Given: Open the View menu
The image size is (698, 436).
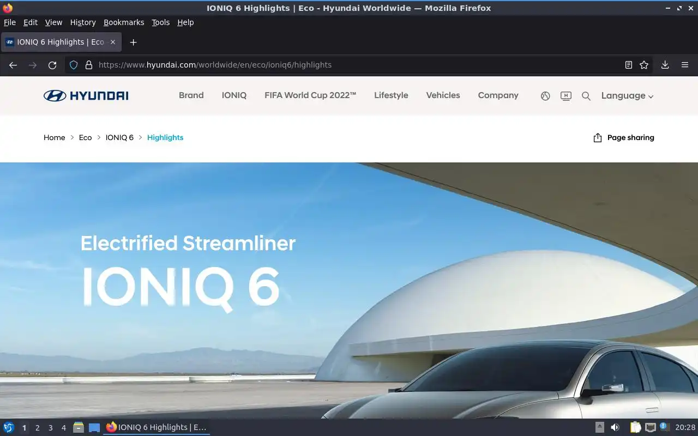Looking at the screenshot, I should (x=53, y=22).
